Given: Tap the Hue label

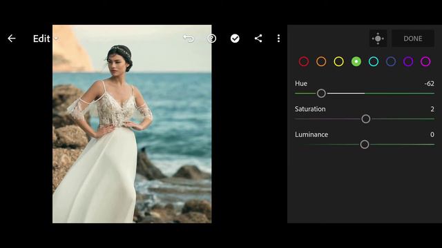Looking at the screenshot, I should coord(301,83).
